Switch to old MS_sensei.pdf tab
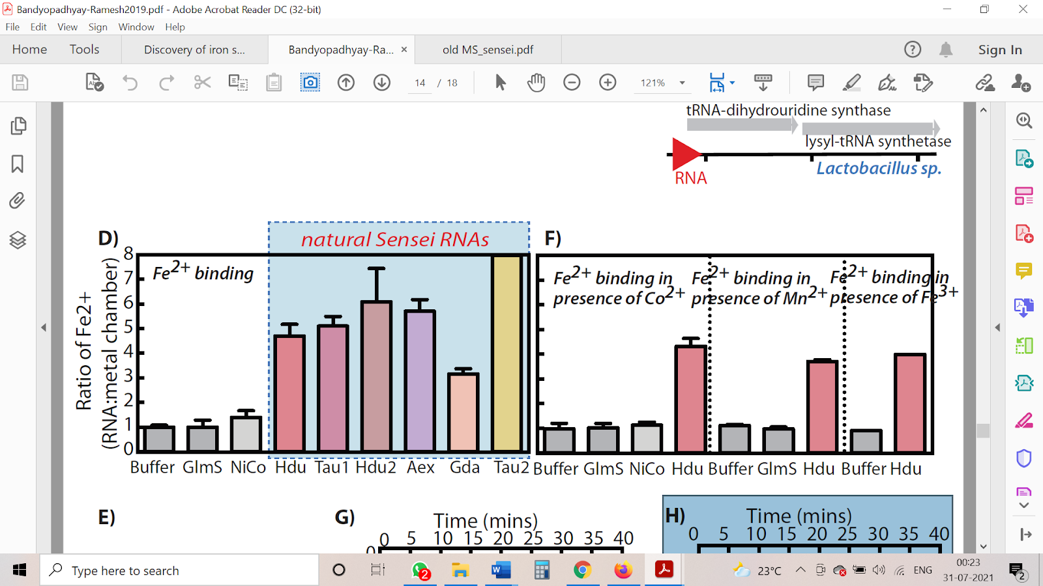The height and width of the screenshot is (586, 1043). coord(488,49)
